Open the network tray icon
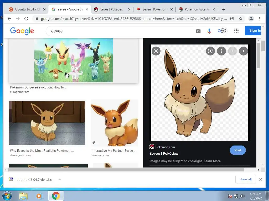 [x=236, y=196]
